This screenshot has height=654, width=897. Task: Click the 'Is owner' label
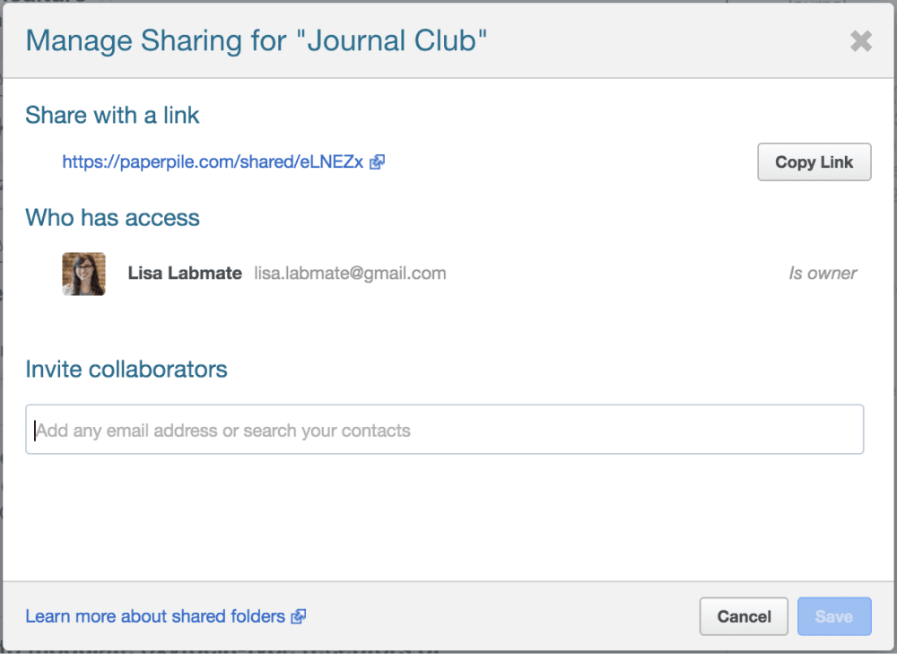click(x=823, y=274)
